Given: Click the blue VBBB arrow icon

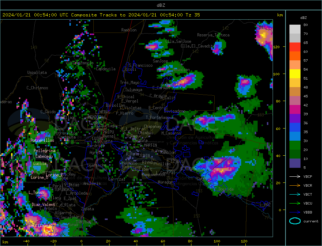Looking at the screenshot, I should click(295, 212).
